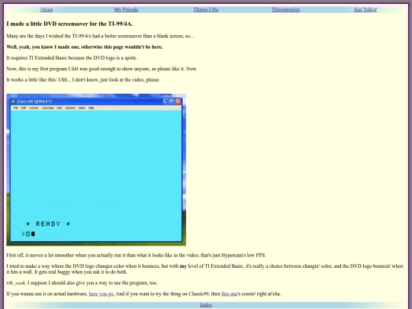The image size is (412, 309).
Task: Click the "this one" Classic99 download link
Action: click(230, 294)
